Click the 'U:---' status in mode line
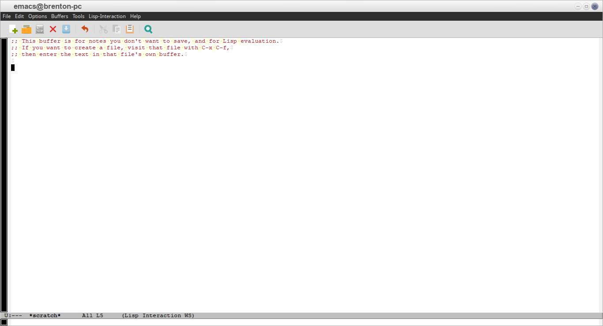 click(x=13, y=316)
